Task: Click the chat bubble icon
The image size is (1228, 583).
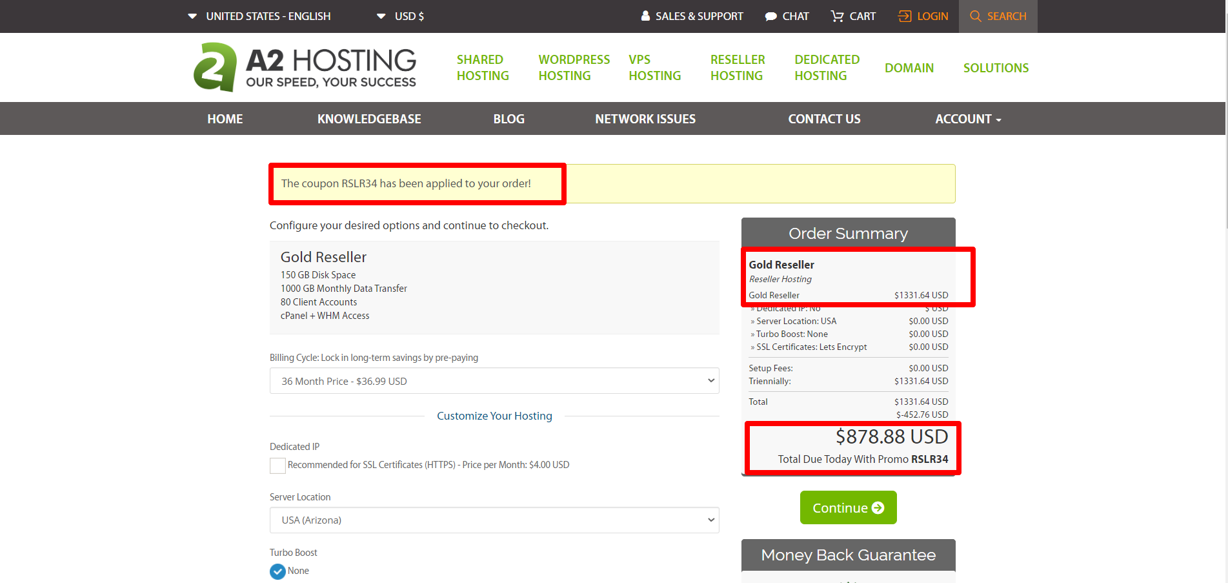Action: [770, 17]
